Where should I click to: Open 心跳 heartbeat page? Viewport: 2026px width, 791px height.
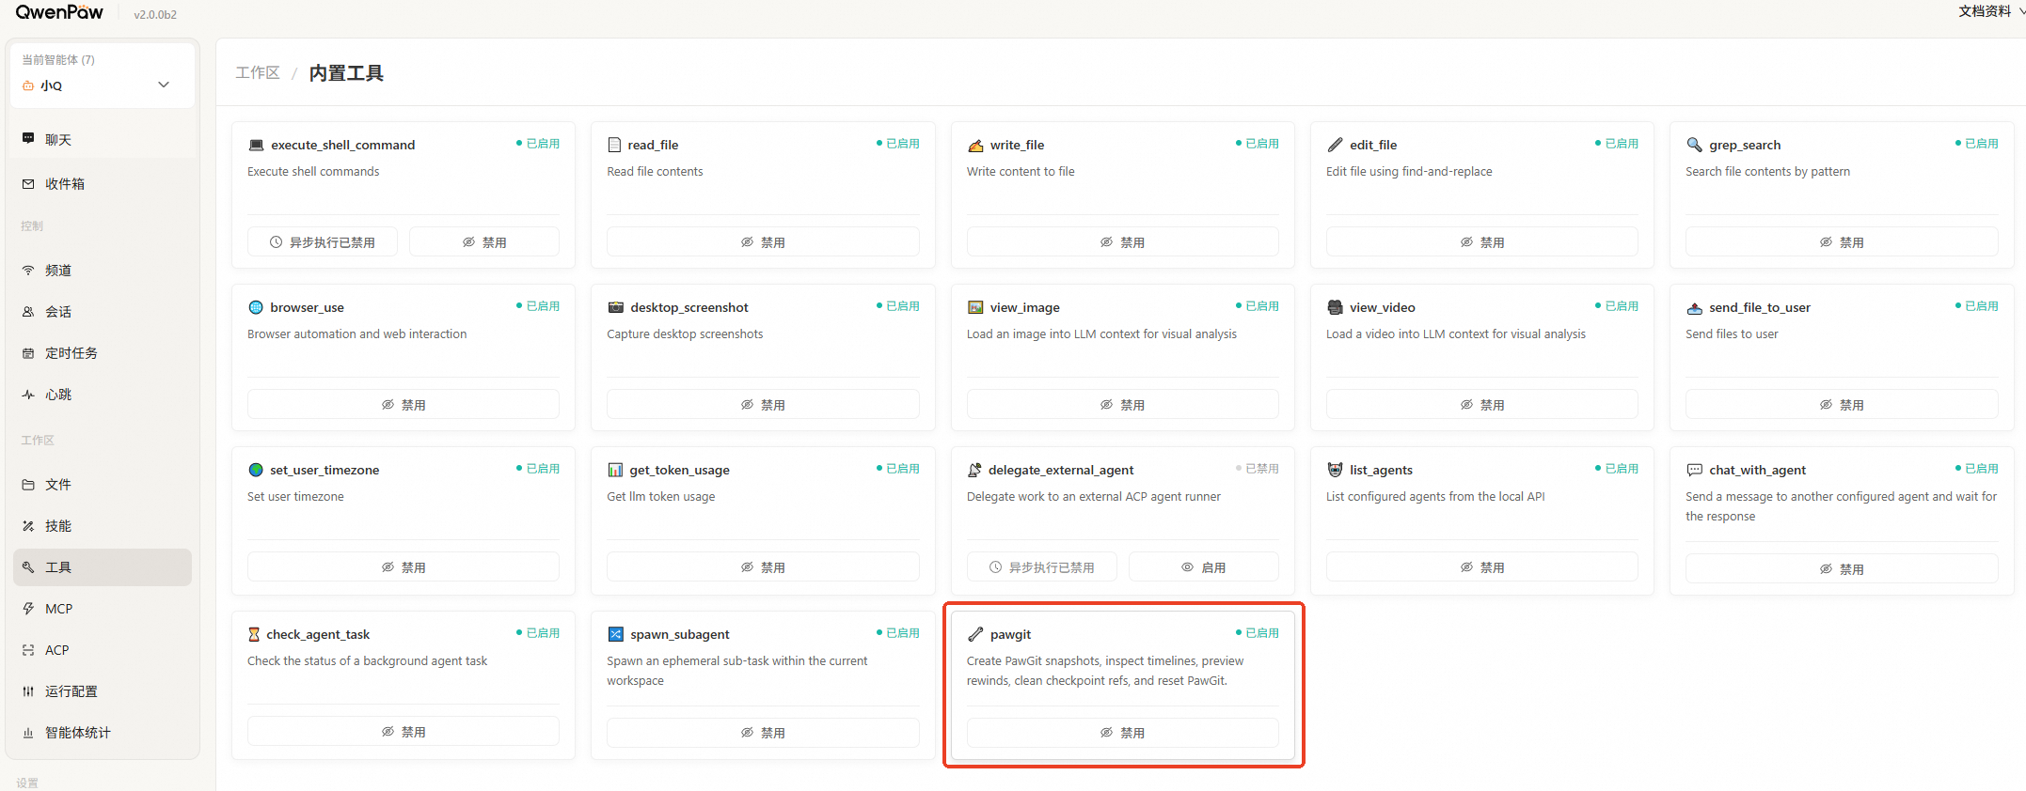(103, 394)
